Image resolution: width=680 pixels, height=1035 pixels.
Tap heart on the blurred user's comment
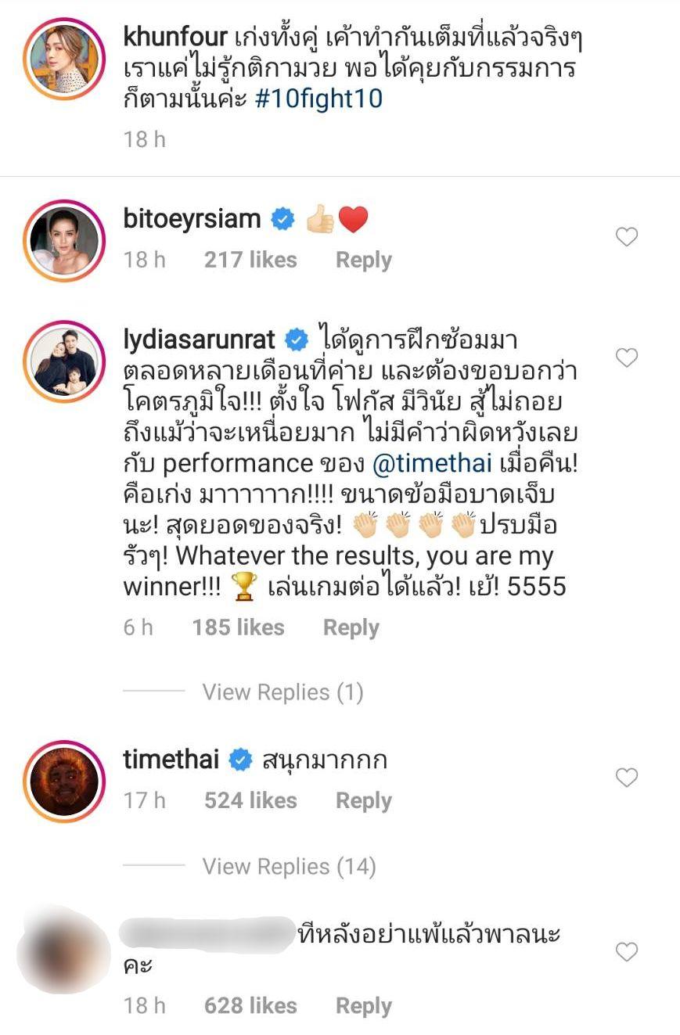click(627, 952)
